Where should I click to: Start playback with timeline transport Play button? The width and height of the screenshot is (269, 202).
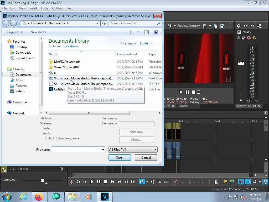click(x=92, y=182)
